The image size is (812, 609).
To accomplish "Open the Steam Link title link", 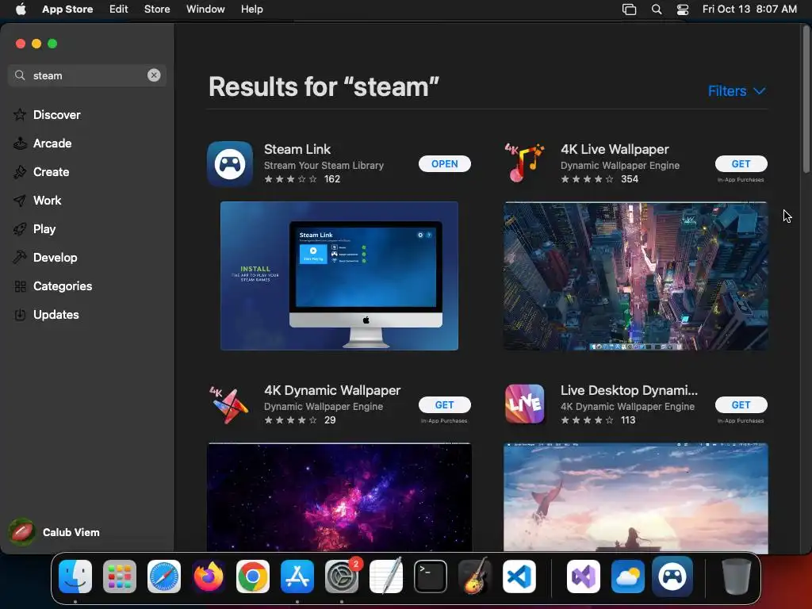I will click(297, 149).
